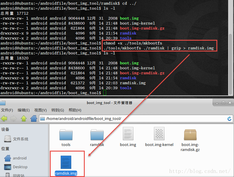Close the file manager window
The width and height of the screenshot is (234, 177).
(230, 103)
